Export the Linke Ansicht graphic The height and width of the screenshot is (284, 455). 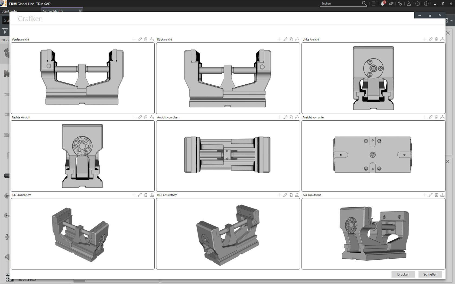coord(442,39)
